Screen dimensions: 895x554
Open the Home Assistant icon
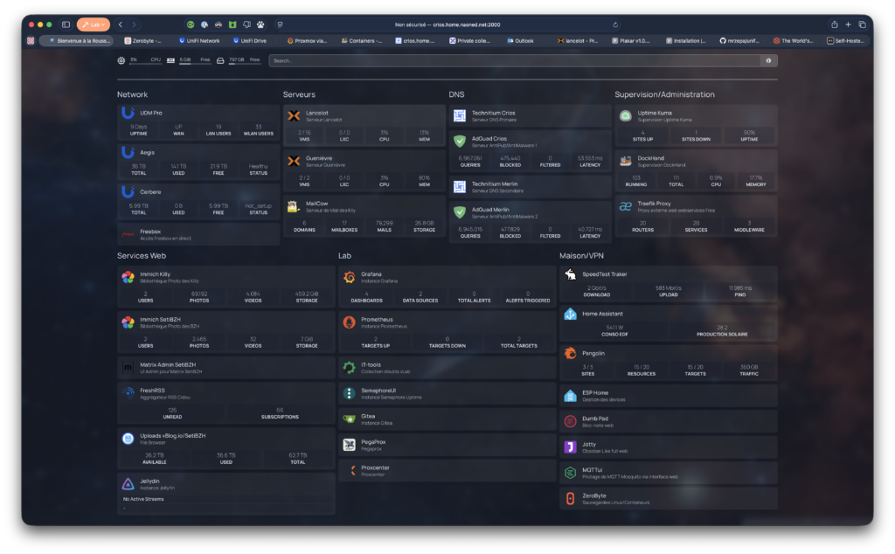click(x=570, y=314)
